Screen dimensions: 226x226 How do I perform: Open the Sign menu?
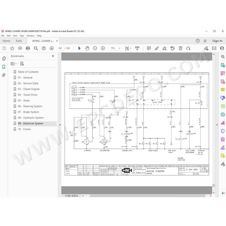click(x=22, y=36)
